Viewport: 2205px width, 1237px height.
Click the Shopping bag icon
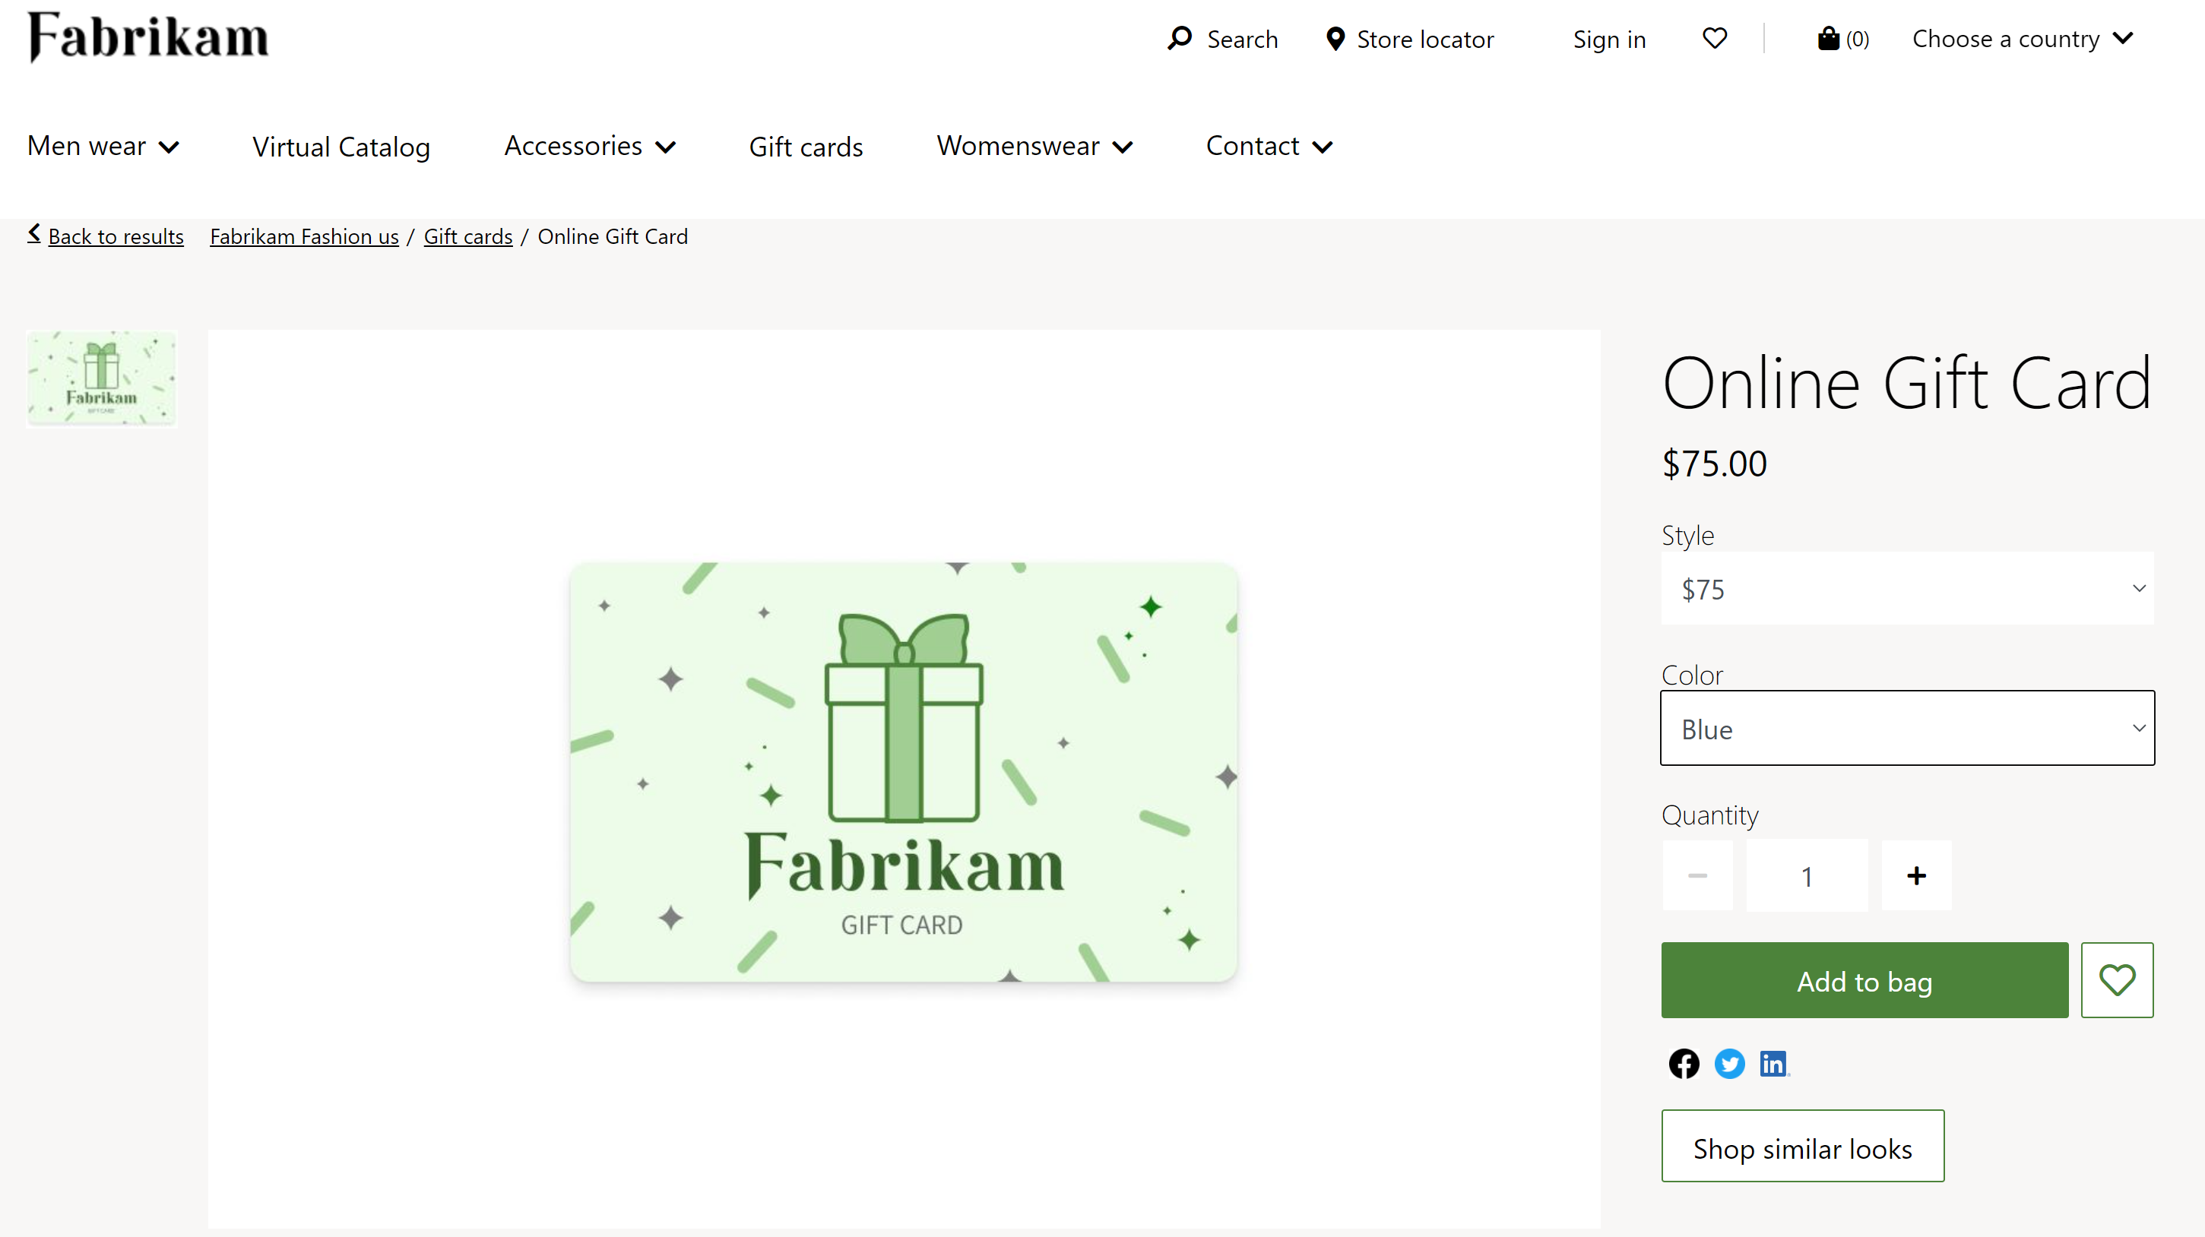[1828, 38]
